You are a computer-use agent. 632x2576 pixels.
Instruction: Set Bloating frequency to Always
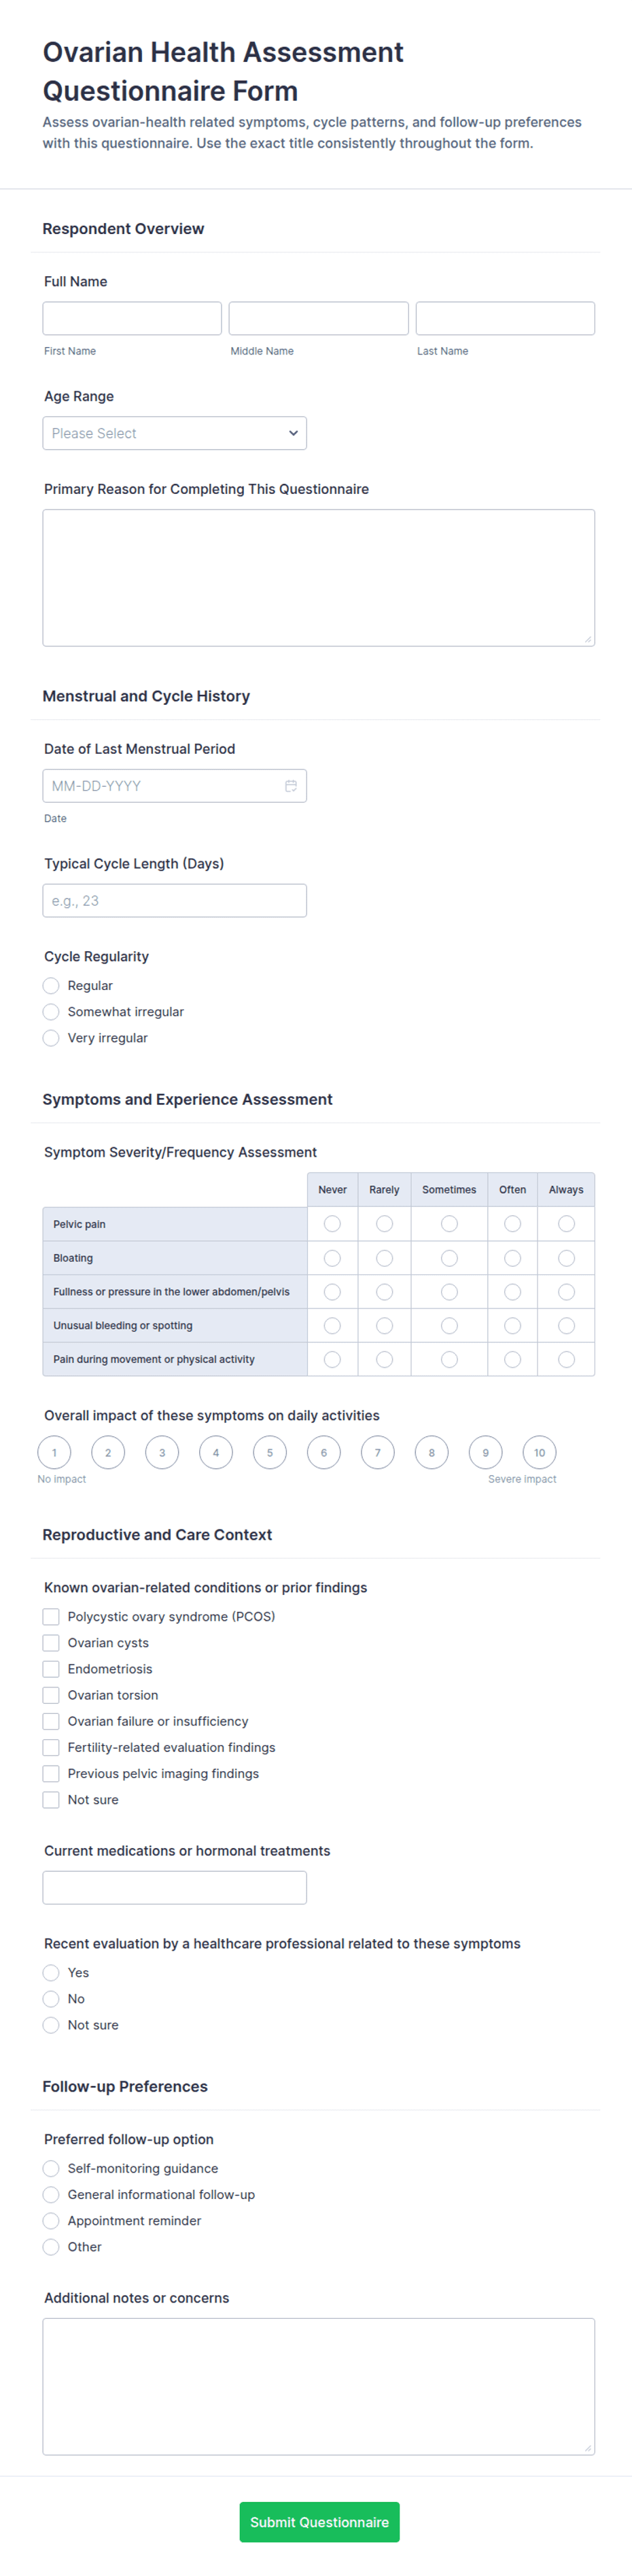(x=566, y=1258)
